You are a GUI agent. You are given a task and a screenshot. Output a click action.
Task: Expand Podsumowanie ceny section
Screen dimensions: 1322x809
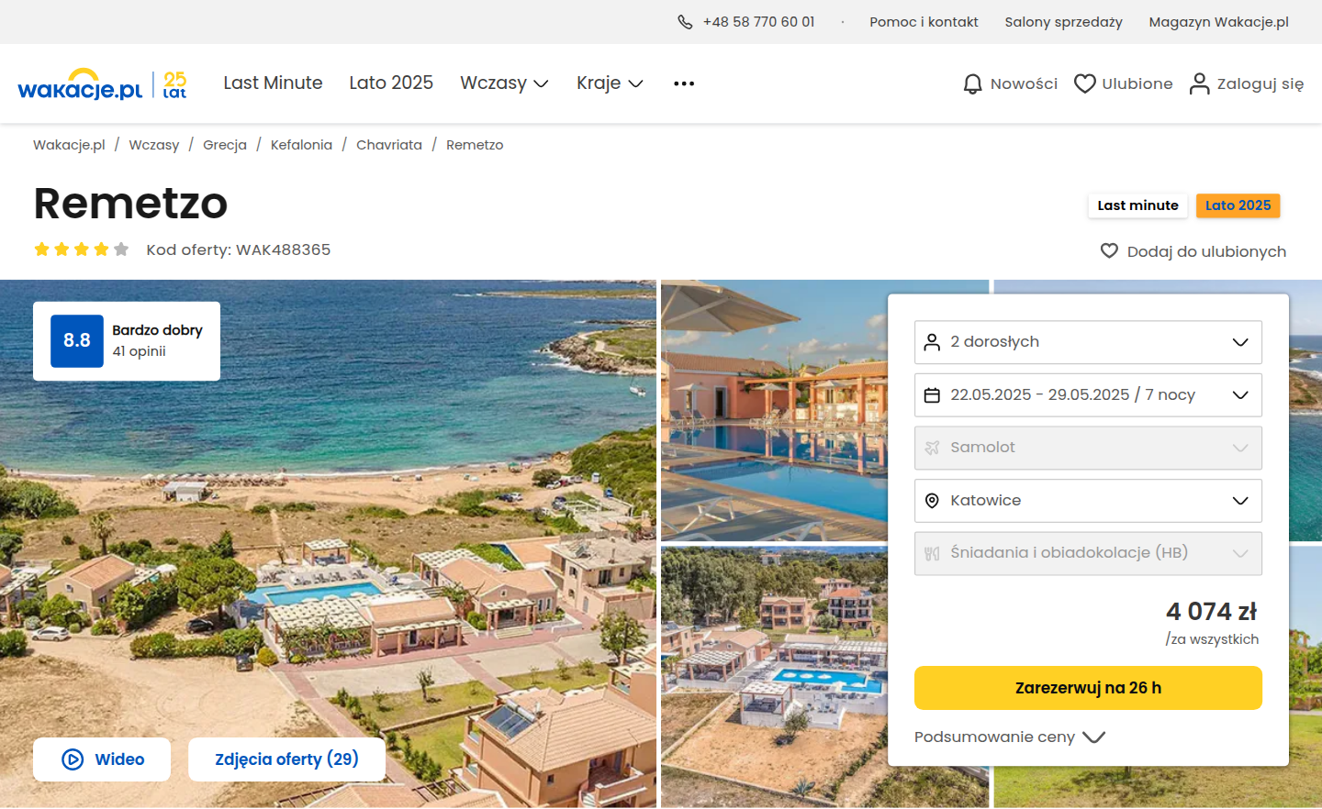(x=1010, y=737)
